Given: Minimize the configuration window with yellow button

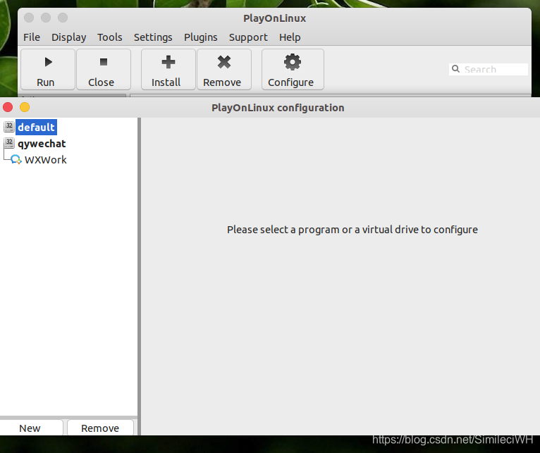Looking at the screenshot, I should pos(25,107).
